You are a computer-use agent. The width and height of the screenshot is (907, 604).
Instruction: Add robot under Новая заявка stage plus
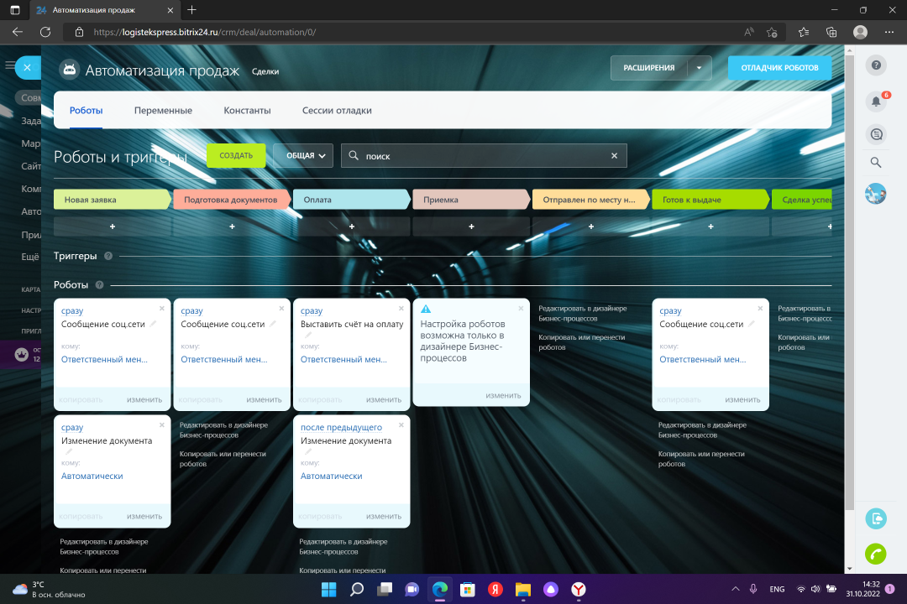point(113,226)
